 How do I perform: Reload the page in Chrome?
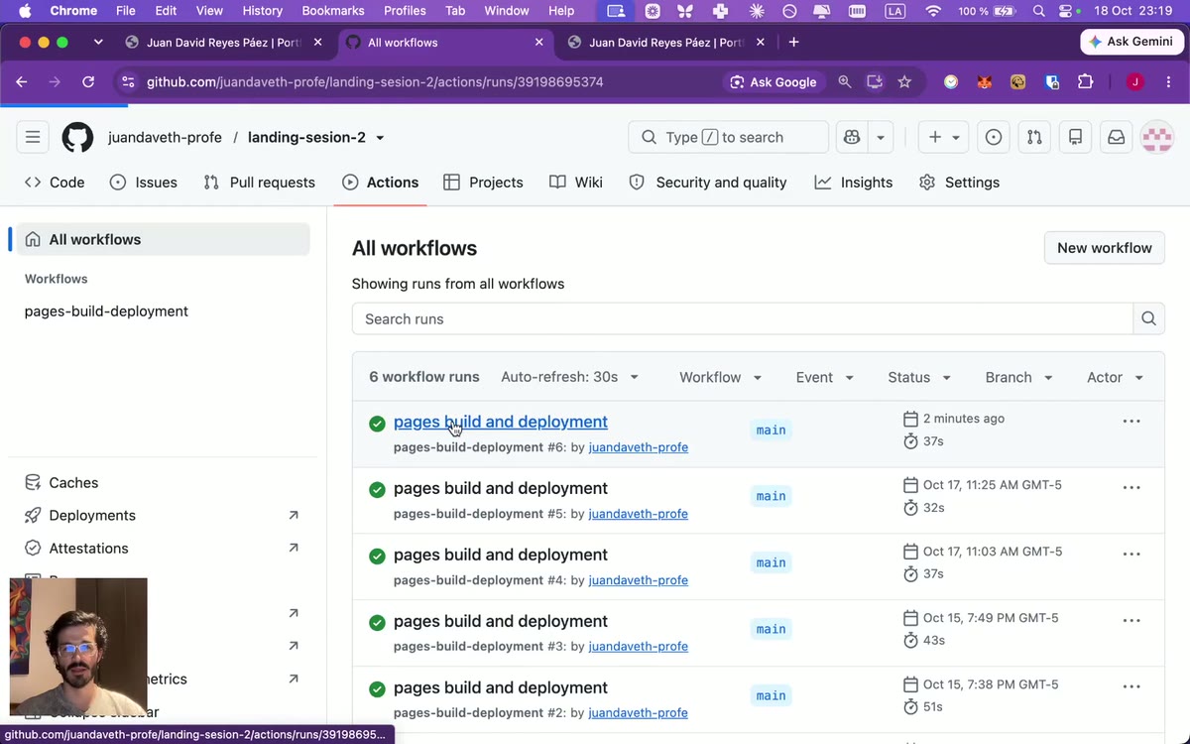[x=88, y=82]
